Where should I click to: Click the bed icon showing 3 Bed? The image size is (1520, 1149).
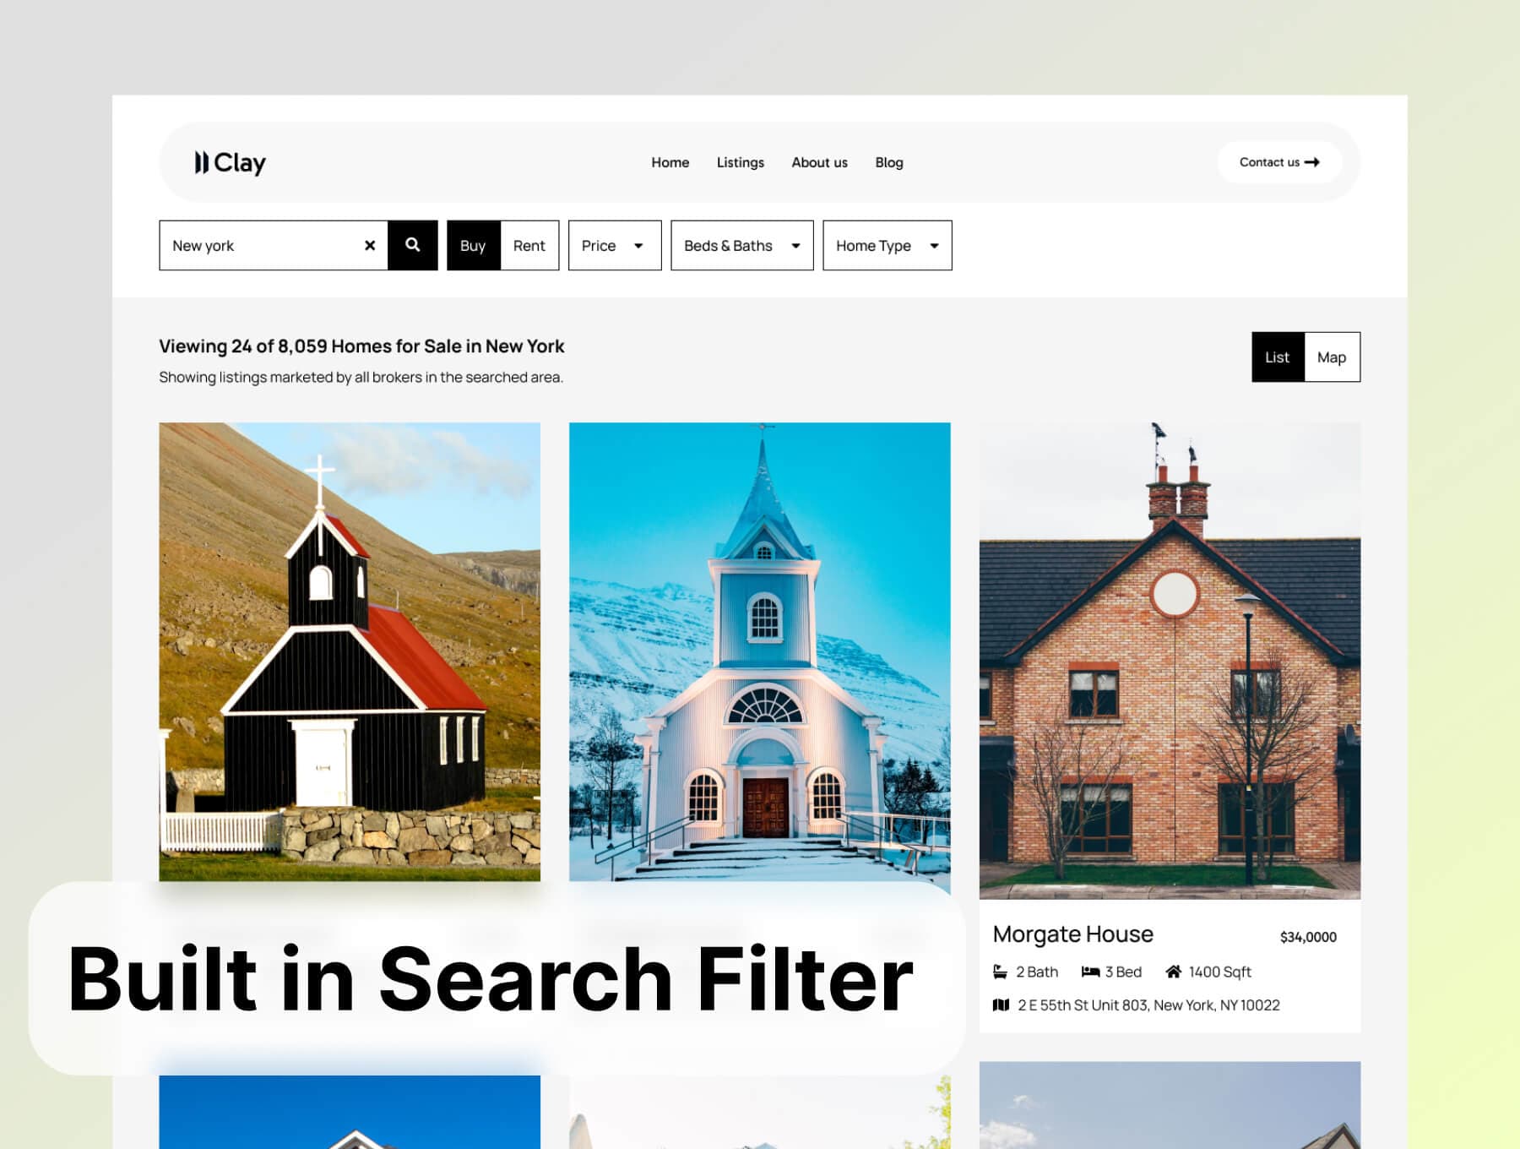click(1089, 972)
